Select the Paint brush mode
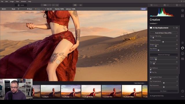This screenshot has height=104, width=185. click(x=29, y=9)
